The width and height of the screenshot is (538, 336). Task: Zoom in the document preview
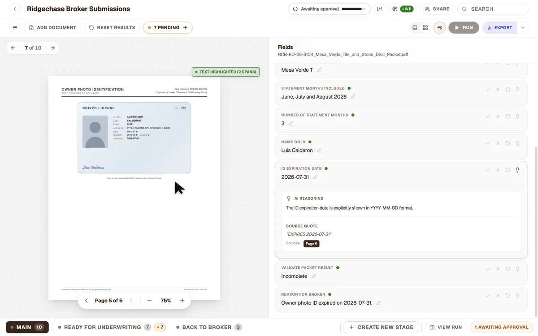pyautogui.click(x=182, y=301)
